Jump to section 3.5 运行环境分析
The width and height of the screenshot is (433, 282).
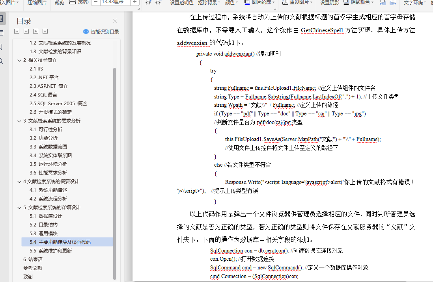coord(49,164)
